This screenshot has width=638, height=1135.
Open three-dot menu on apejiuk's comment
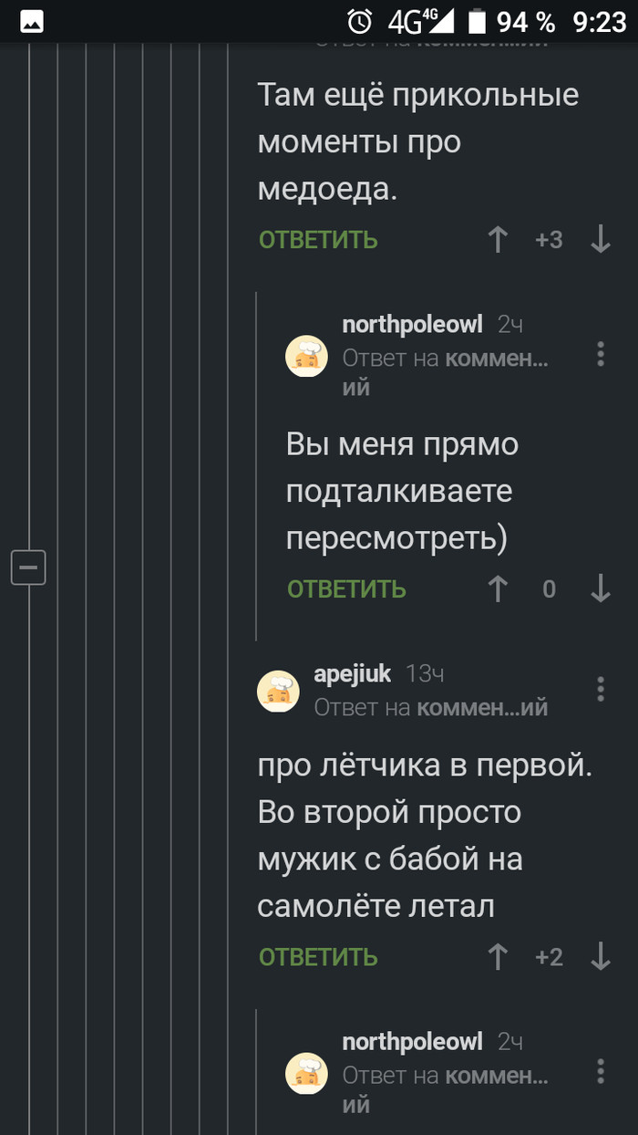[x=600, y=689]
